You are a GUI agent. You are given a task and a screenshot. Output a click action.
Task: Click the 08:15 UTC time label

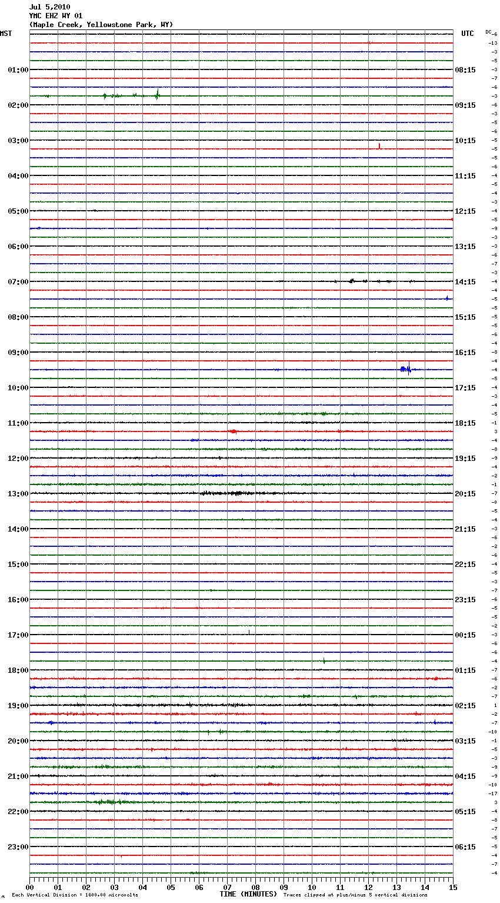coord(465,70)
